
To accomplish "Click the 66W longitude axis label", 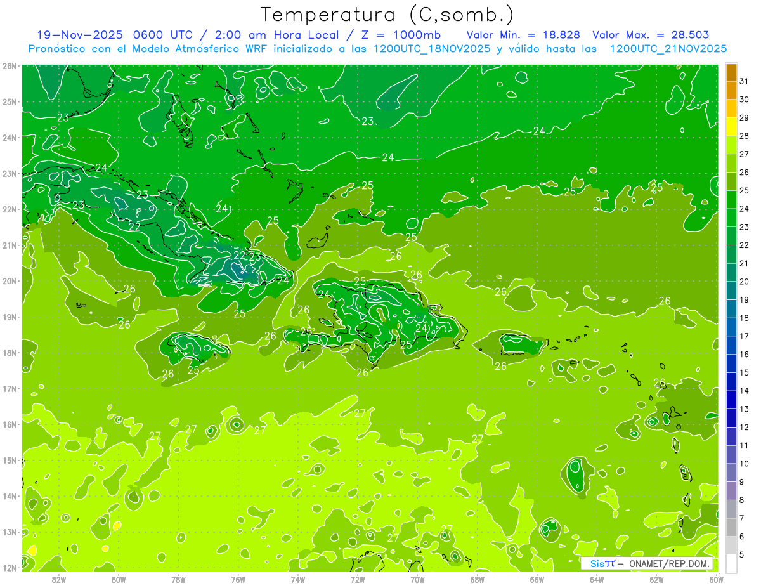I will click(537, 579).
